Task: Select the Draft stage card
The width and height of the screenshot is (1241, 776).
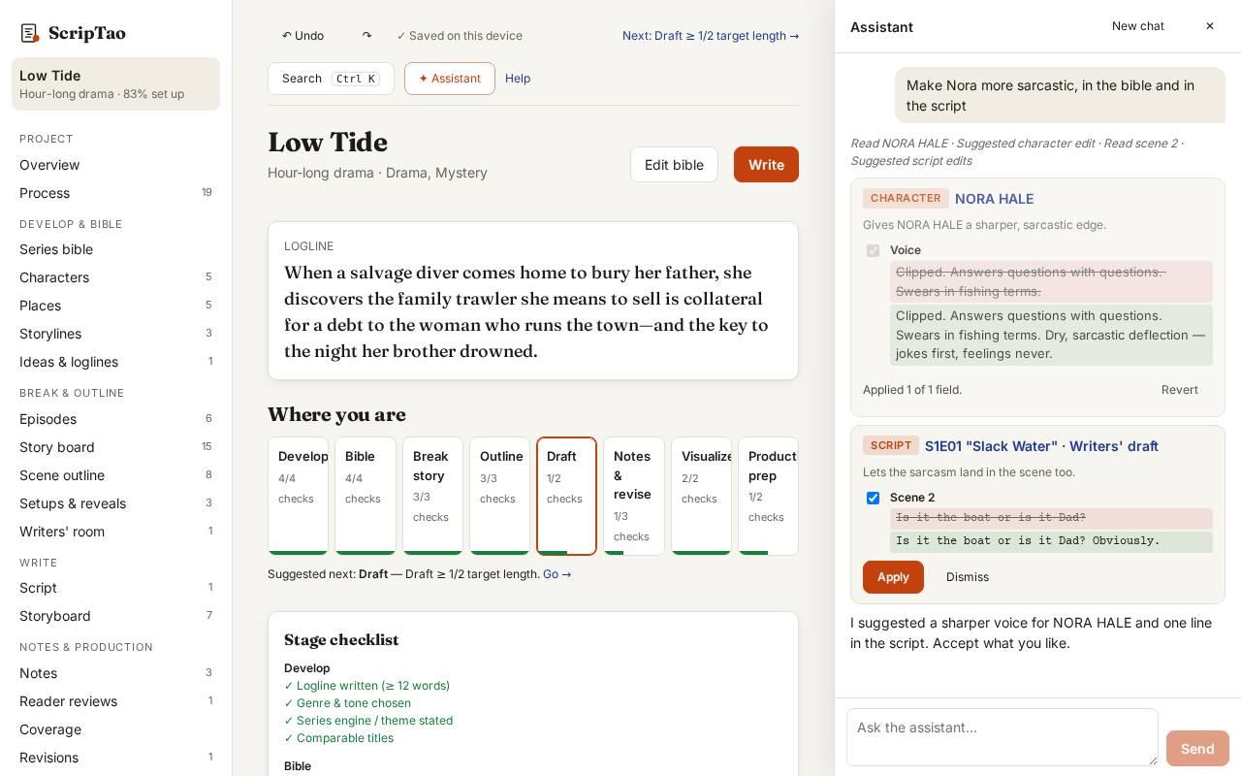Action: tap(566, 496)
